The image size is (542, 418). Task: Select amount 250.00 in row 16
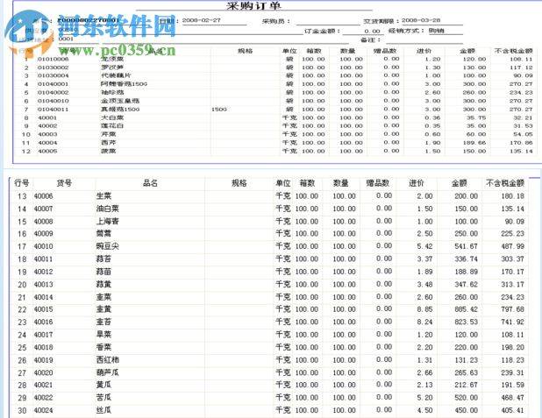pos(466,234)
